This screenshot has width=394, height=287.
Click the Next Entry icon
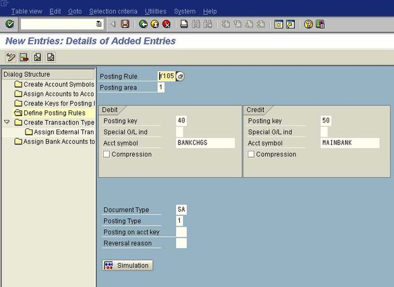pyautogui.click(x=50, y=57)
